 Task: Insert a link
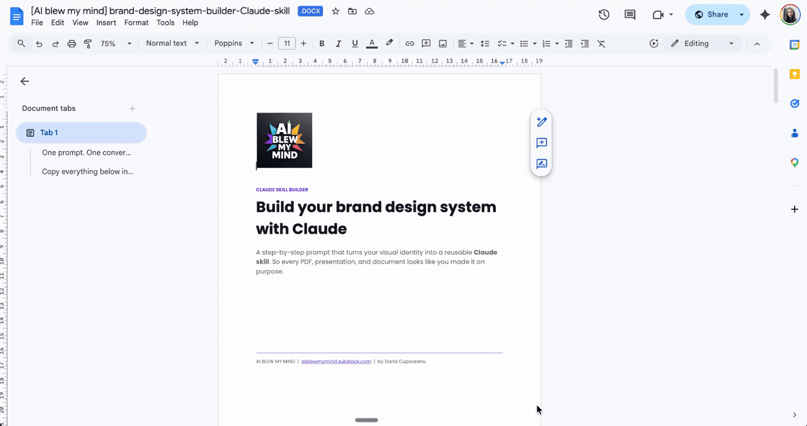click(x=410, y=43)
